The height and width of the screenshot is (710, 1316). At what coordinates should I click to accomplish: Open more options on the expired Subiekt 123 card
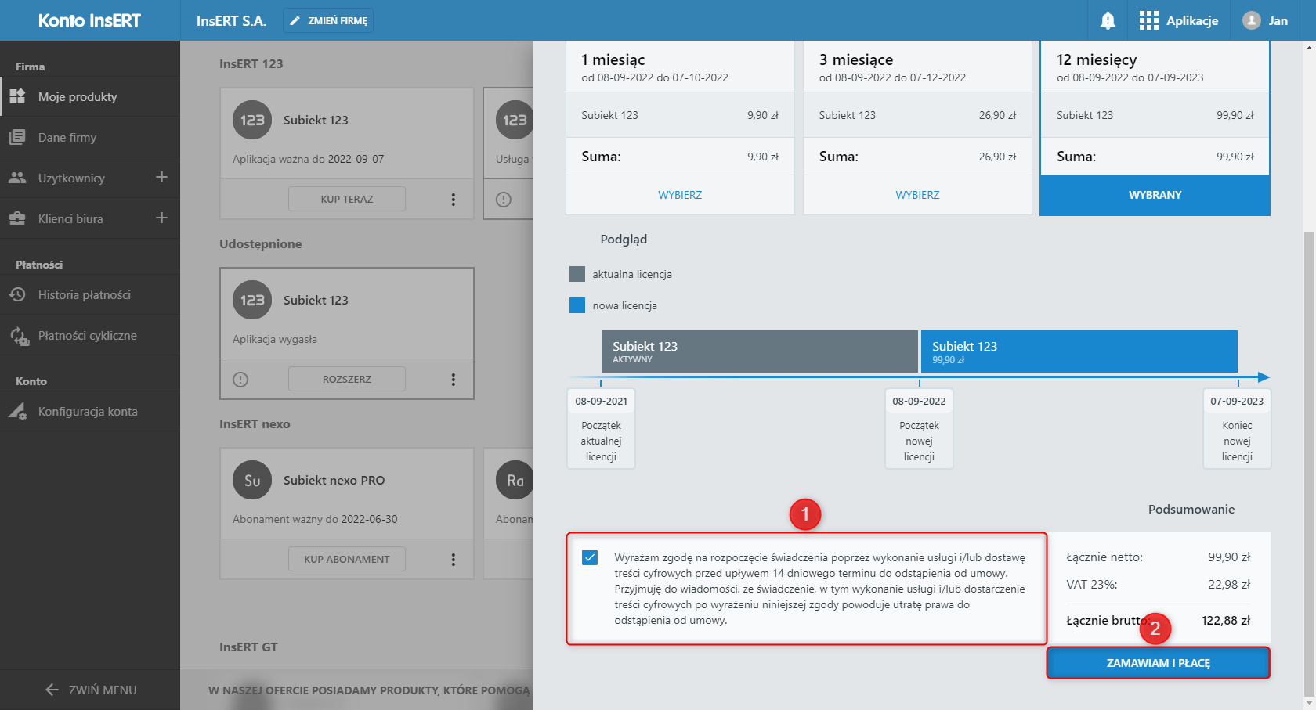coord(453,380)
